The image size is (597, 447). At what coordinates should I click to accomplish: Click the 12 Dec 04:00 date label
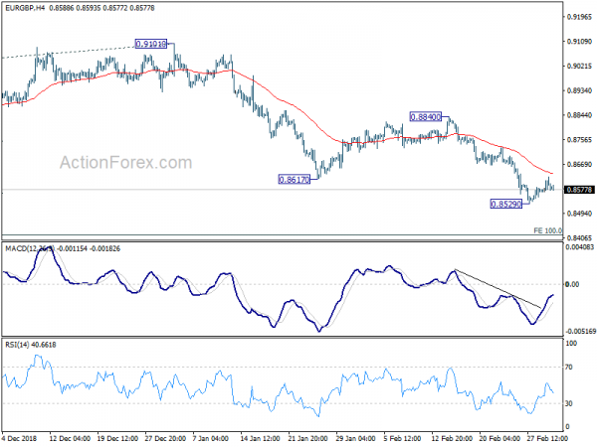(70, 438)
